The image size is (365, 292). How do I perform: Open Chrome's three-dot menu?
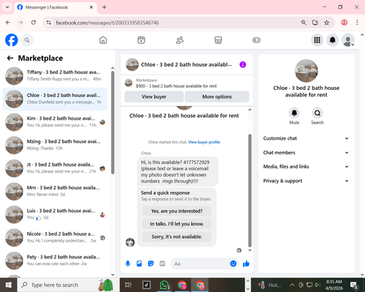(x=357, y=23)
